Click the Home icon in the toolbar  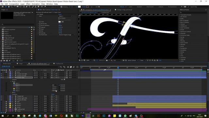3,7
